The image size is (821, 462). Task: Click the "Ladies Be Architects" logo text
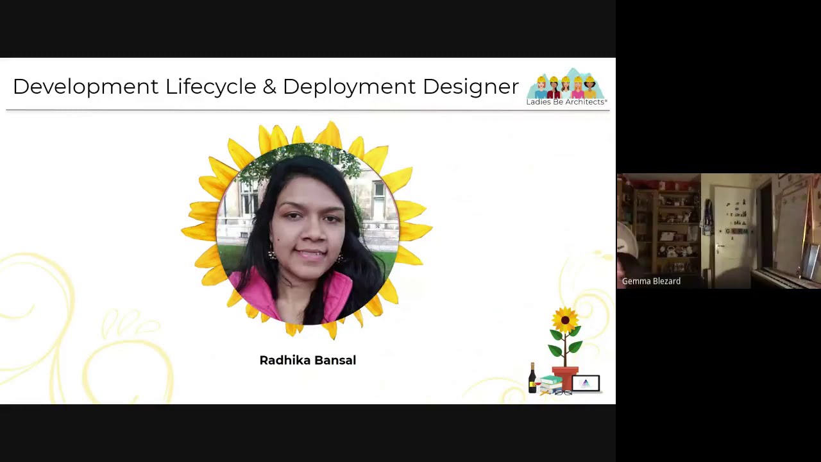pyautogui.click(x=566, y=102)
